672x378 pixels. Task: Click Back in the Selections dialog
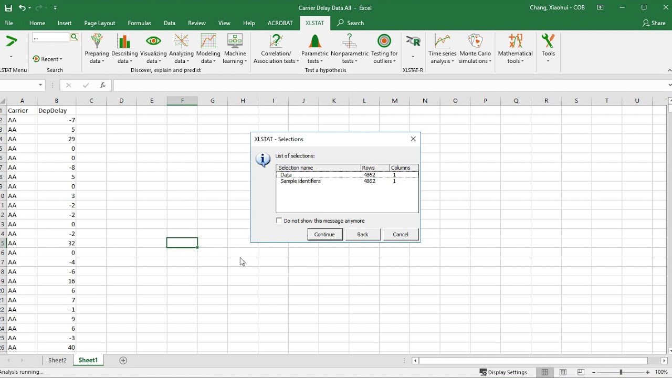[363, 234]
